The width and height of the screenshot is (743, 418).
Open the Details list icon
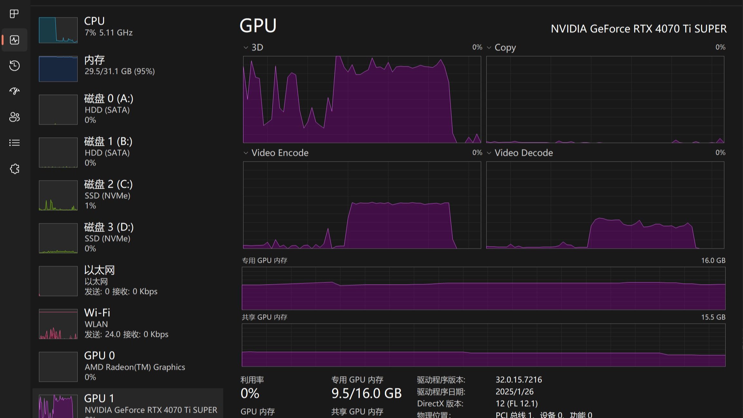[14, 143]
